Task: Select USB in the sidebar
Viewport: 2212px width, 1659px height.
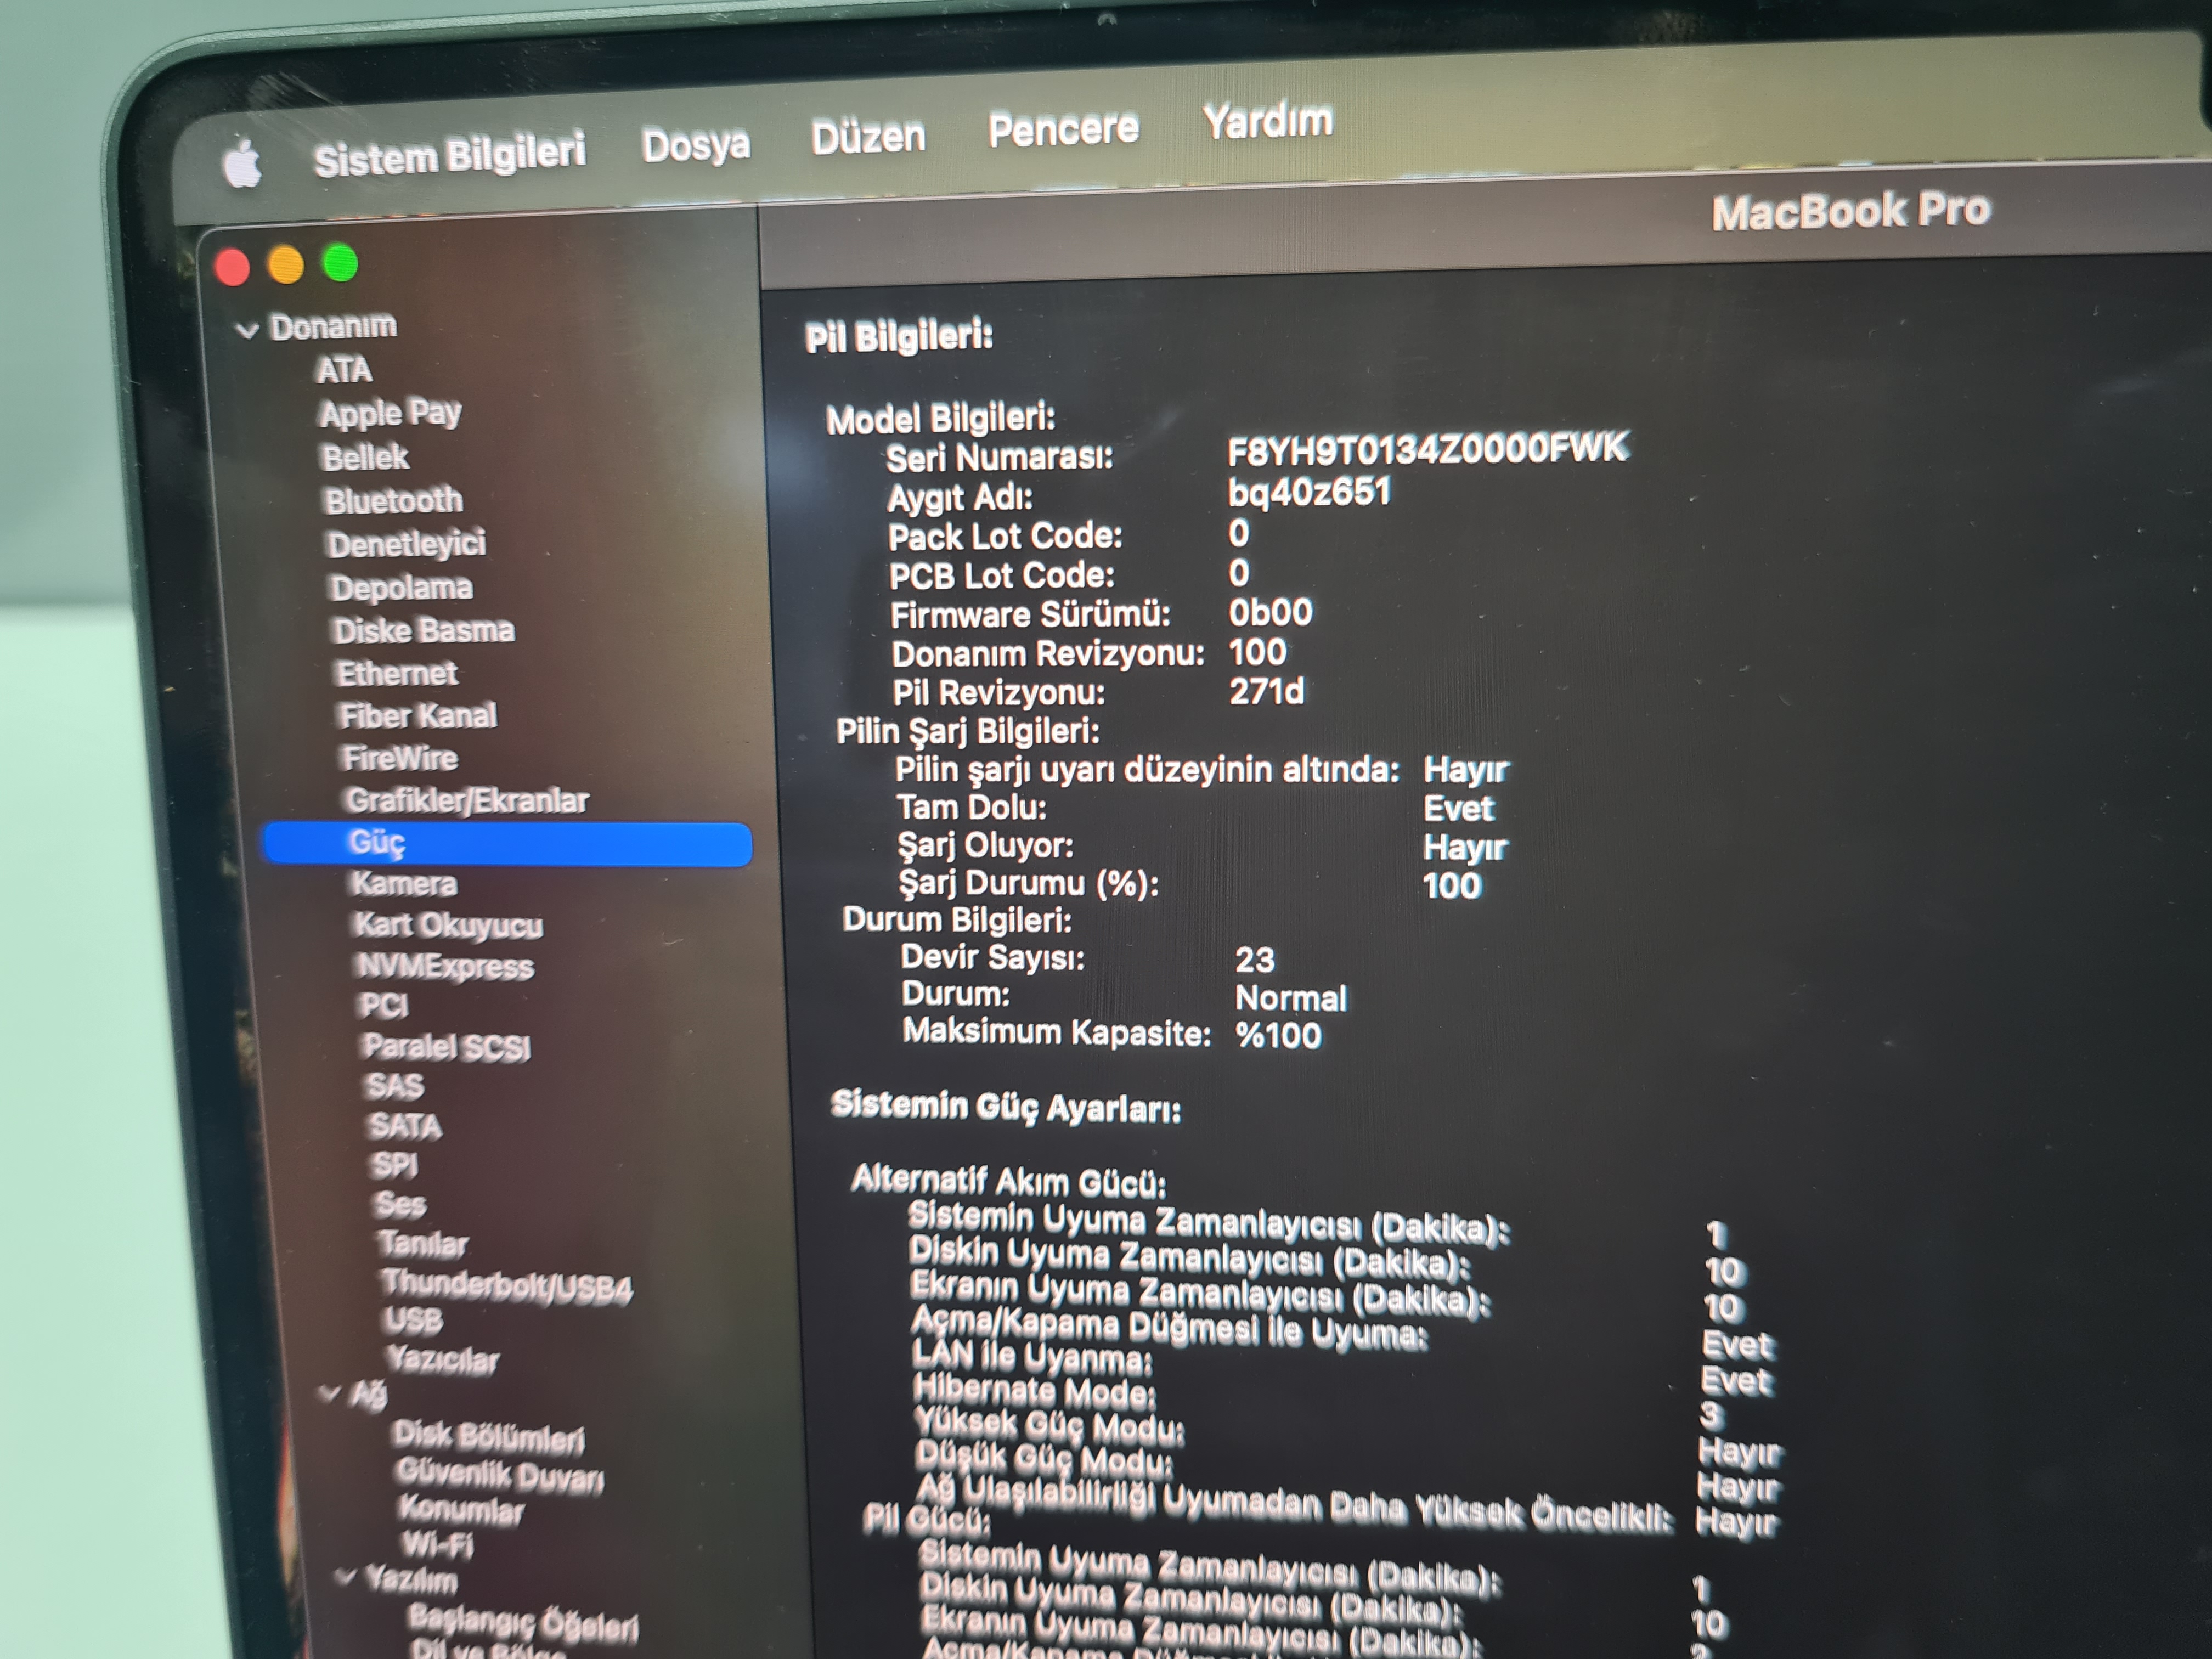Action: (x=413, y=1321)
